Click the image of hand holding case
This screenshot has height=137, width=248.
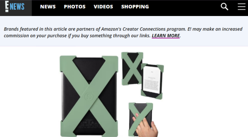pos(142,120)
